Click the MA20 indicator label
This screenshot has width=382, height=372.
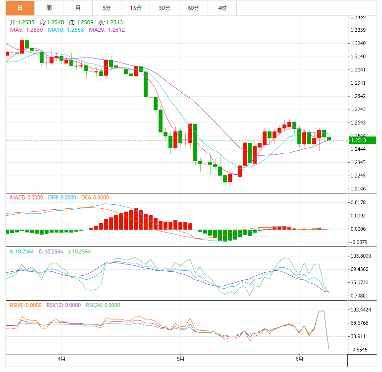pyautogui.click(x=107, y=30)
